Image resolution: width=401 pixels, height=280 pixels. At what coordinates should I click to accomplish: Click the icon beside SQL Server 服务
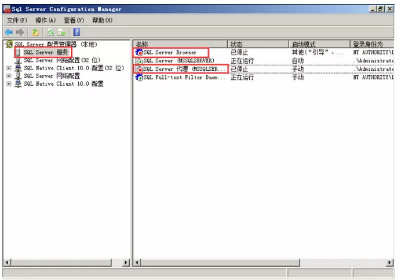(18, 53)
